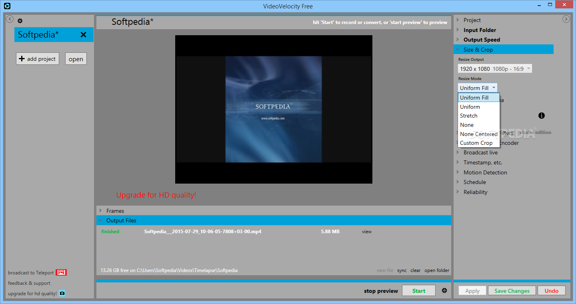Click the 5.88 MB file size
The height and width of the screenshot is (304, 576).
pos(330,232)
